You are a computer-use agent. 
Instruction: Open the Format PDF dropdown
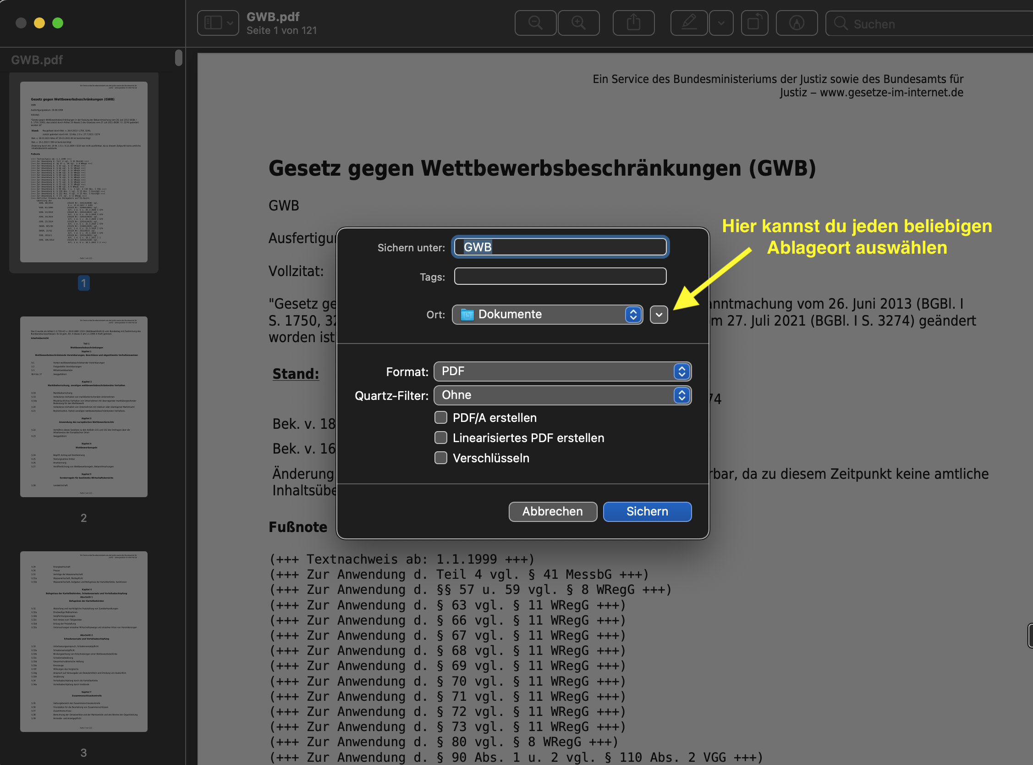[562, 371]
